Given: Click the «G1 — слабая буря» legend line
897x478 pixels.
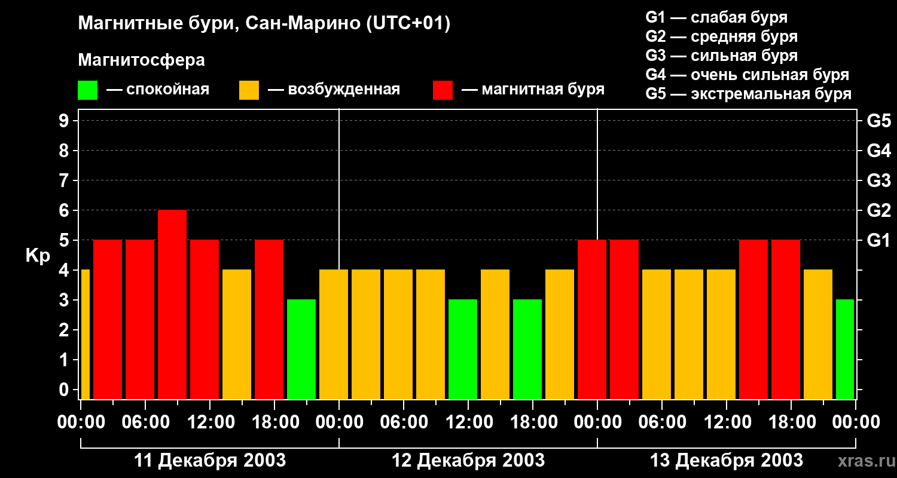Looking at the screenshot, I should [x=716, y=17].
